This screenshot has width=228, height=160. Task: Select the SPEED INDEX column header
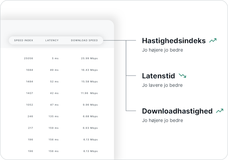pyautogui.click(x=24, y=40)
